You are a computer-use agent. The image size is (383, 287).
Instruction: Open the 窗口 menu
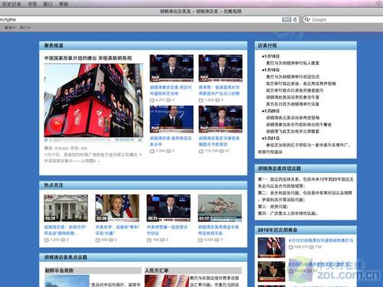click(x=47, y=4)
